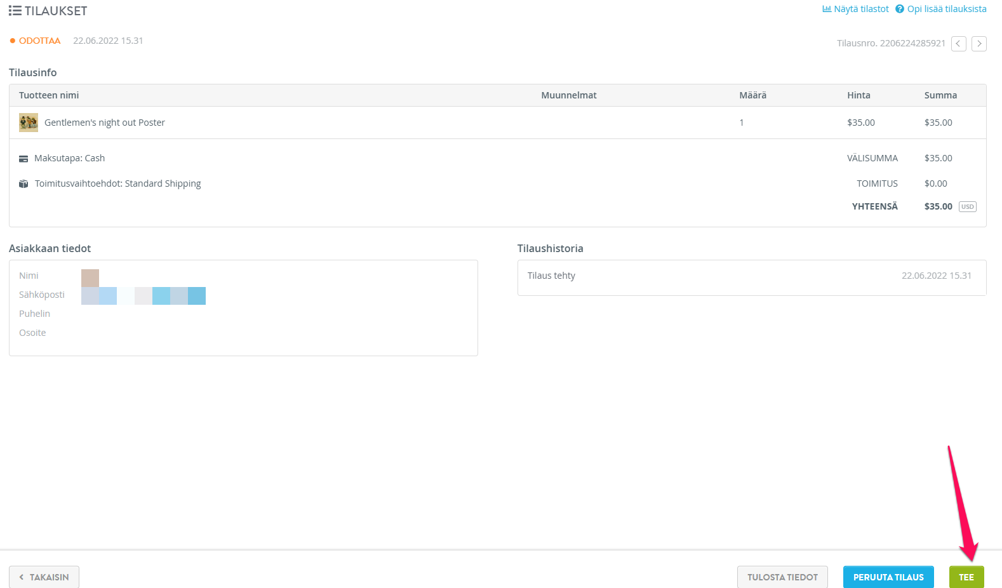Select Gentlemen's night out Poster product name
This screenshot has height=588, width=1002.
point(105,123)
